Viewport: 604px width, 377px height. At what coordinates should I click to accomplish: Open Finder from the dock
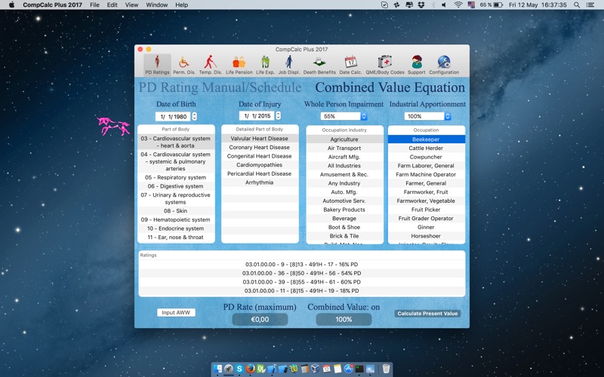[x=217, y=369]
